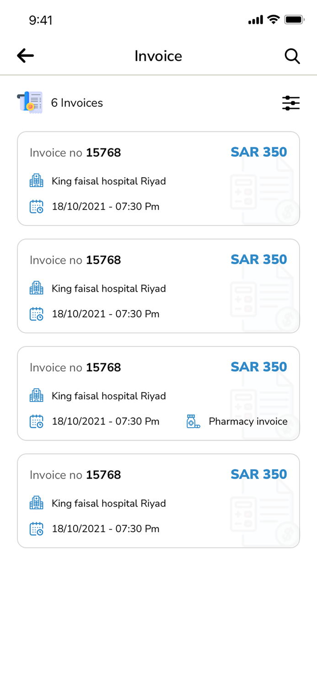
Task: Open search from the Invoice header
Action: (292, 56)
